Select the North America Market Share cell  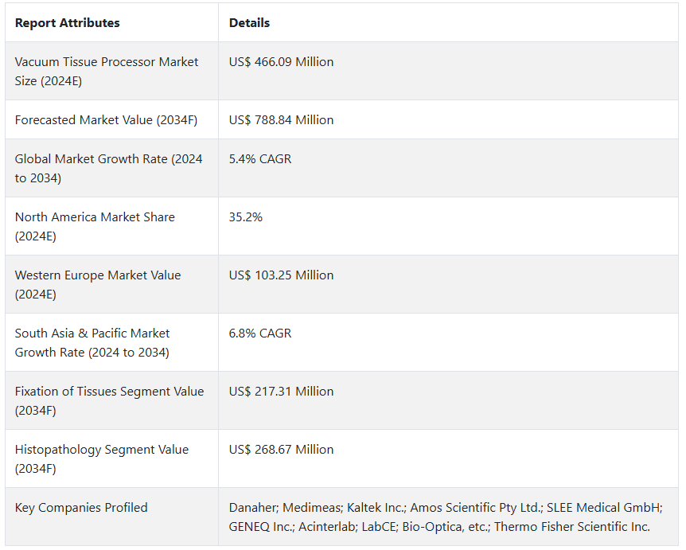pyautogui.click(x=95, y=226)
